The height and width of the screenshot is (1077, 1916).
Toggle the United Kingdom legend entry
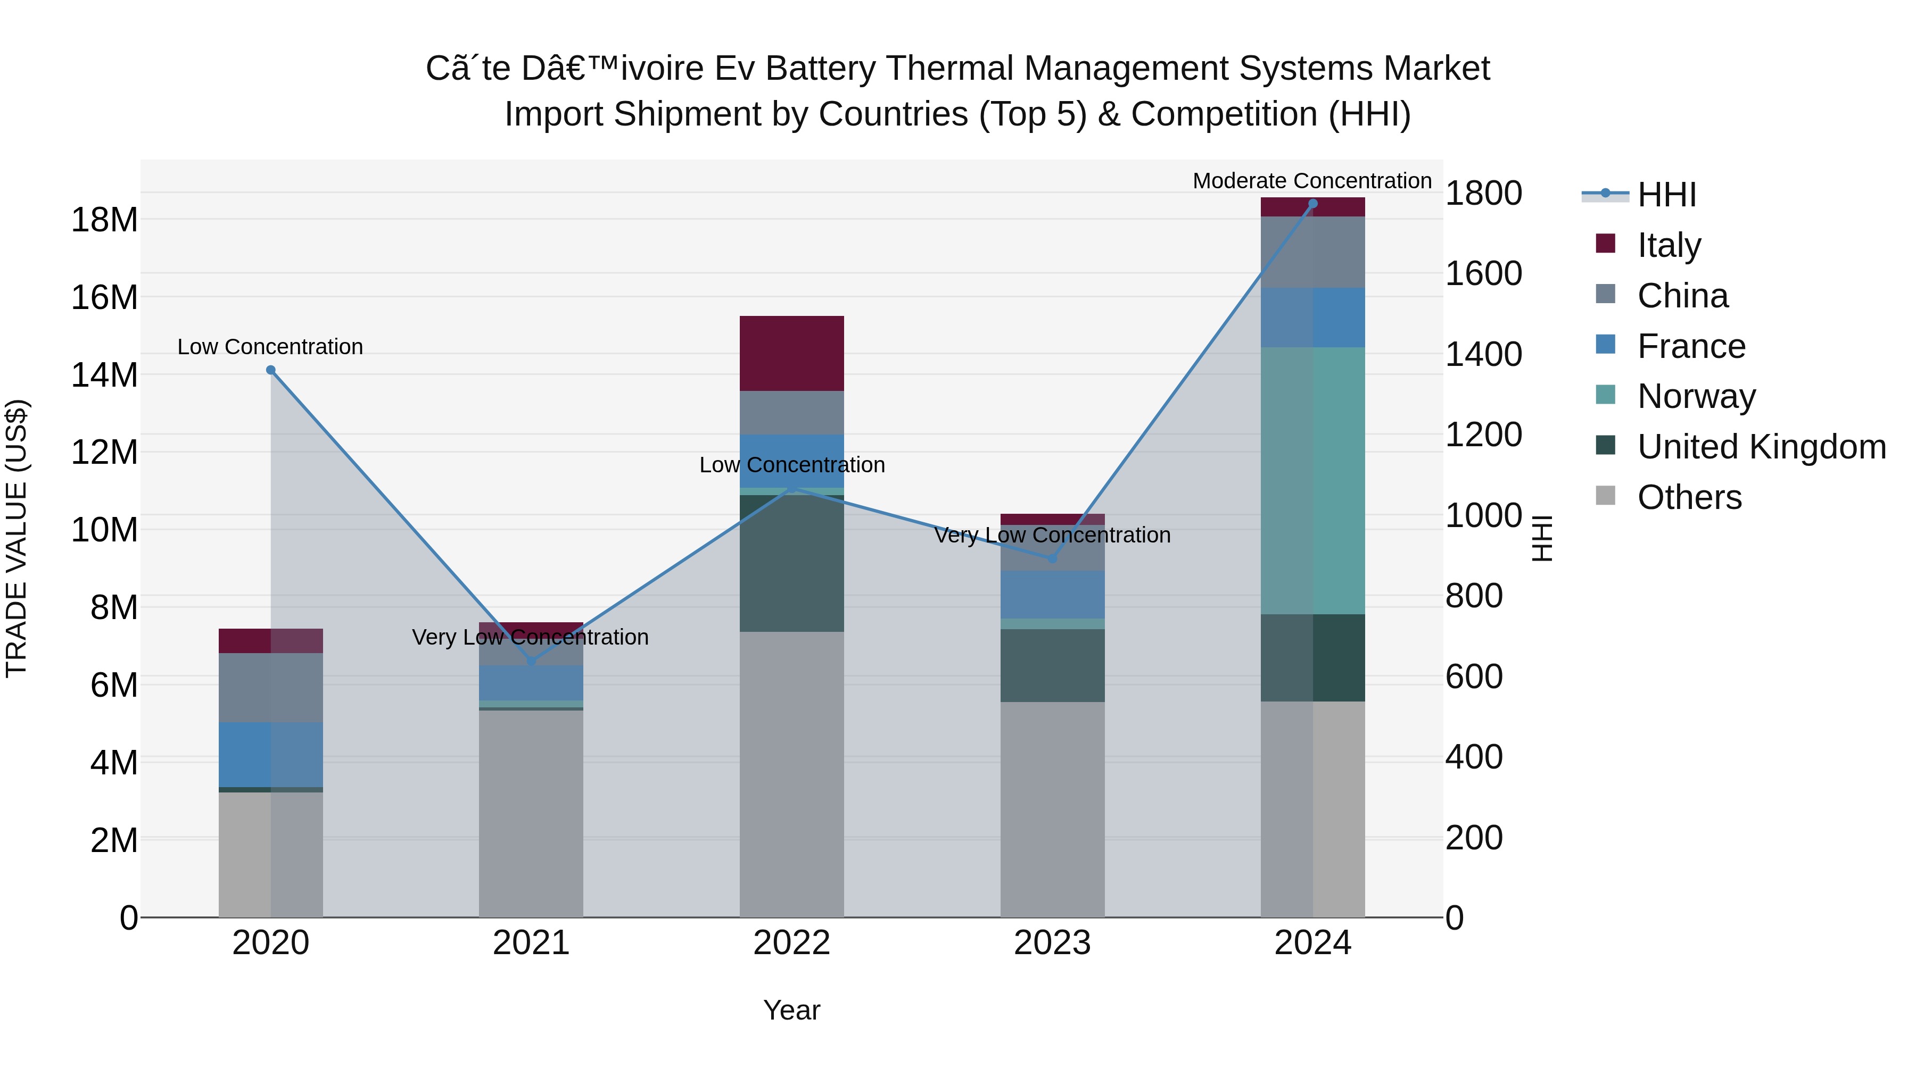click(1741, 446)
